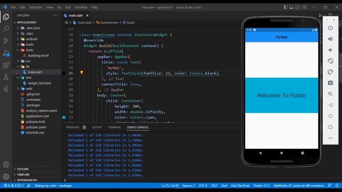
Task: Open the Terminal menu
Action: (81, 7)
